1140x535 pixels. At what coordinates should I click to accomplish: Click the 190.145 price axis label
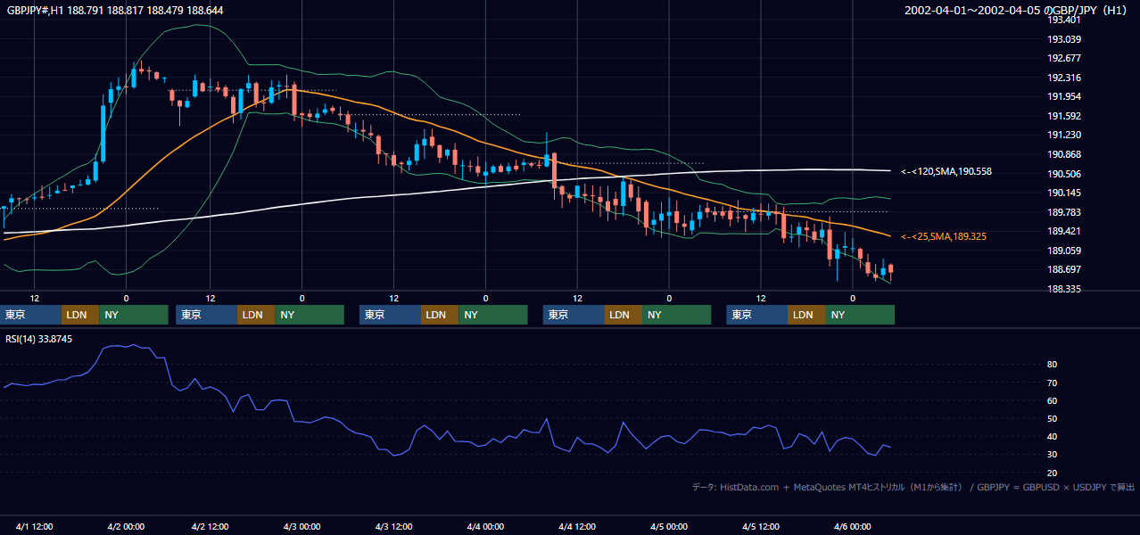[x=1064, y=193]
